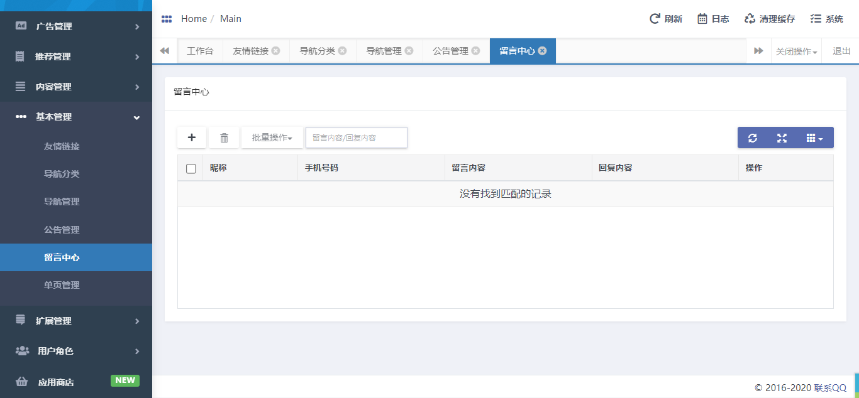Click the 退出 logout button

pos(841,51)
